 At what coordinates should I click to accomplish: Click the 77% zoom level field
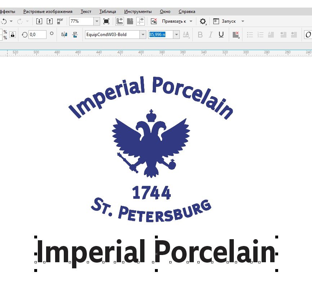coord(81,21)
